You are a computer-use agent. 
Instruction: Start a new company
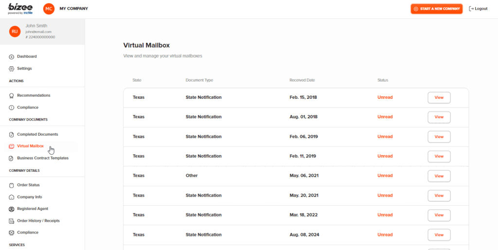437,9
